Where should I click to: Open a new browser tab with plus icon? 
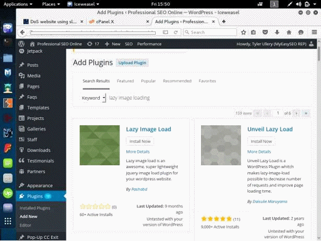224,21
